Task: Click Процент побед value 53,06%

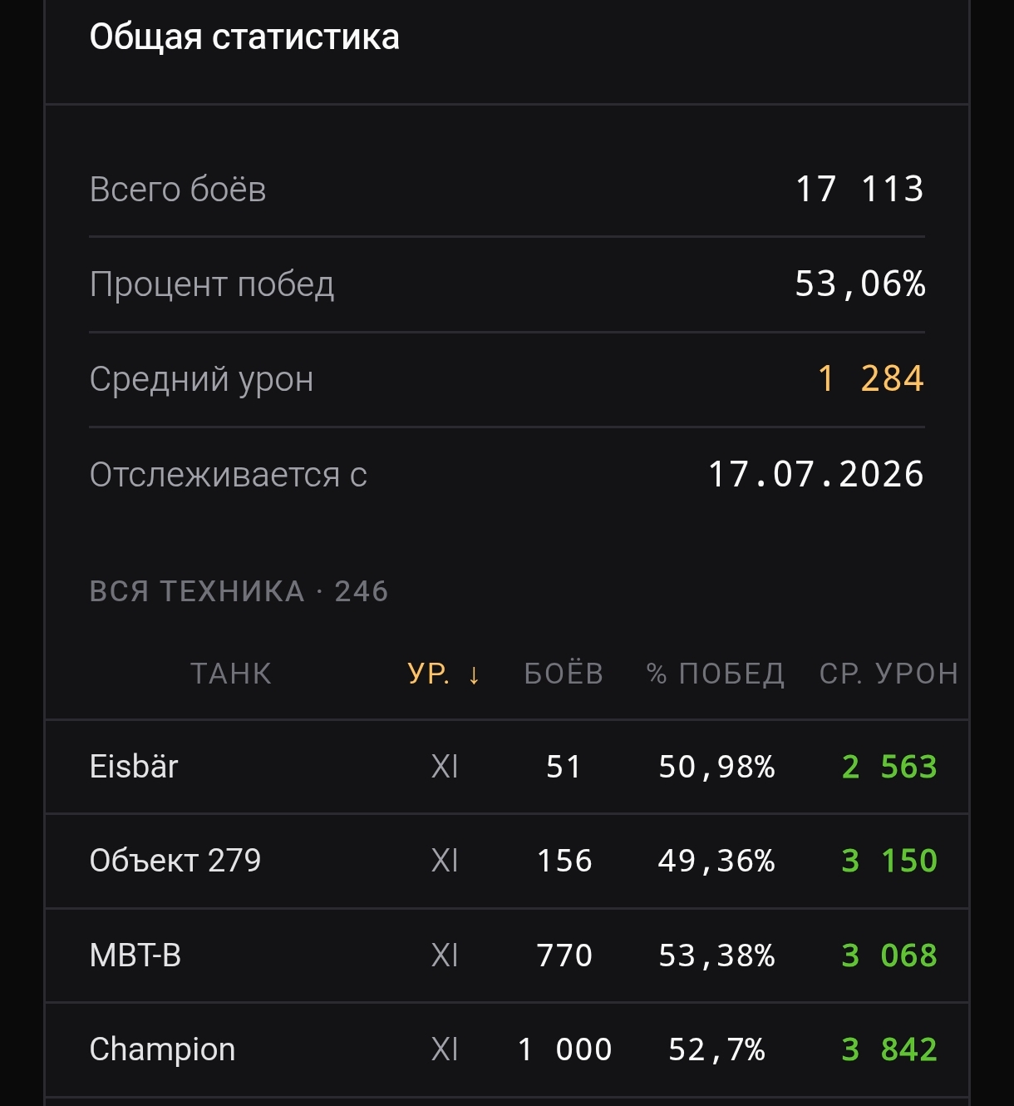Action: point(860,284)
